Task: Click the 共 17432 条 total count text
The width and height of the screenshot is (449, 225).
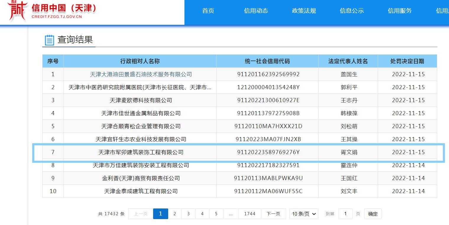Action: pyautogui.click(x=111, y=214)
